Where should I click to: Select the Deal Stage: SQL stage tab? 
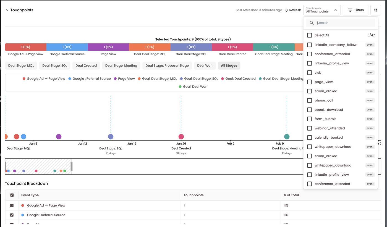pyautogui.click(x=55, y=66)
